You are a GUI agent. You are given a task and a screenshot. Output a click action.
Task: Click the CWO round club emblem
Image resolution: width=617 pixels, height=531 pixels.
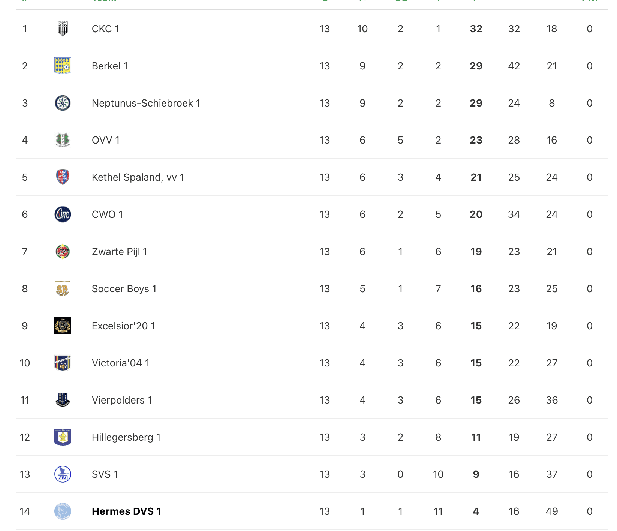pos(63,214)
